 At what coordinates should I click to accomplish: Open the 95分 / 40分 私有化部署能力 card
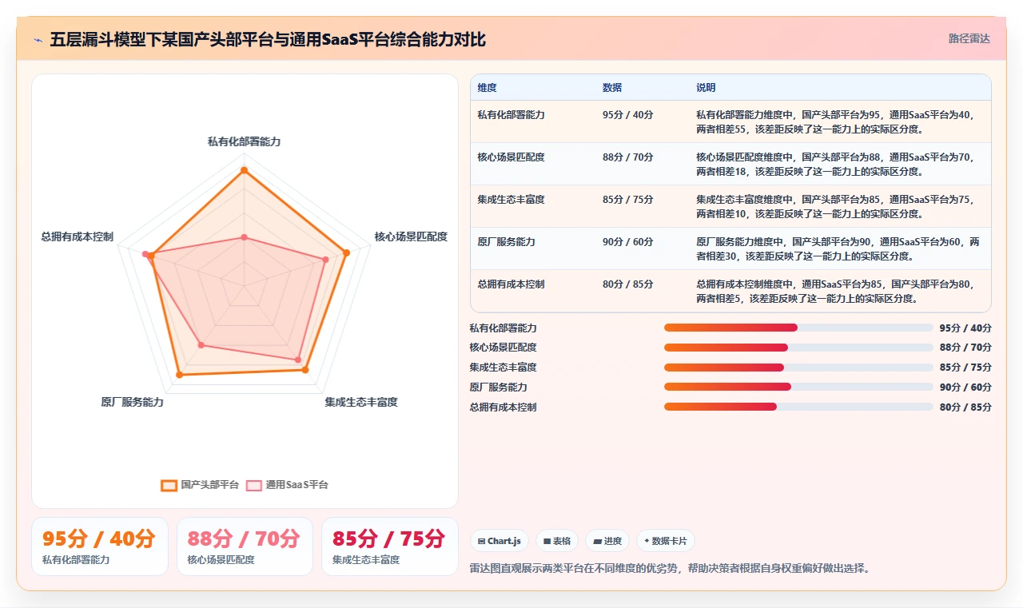tap(100, 546)
